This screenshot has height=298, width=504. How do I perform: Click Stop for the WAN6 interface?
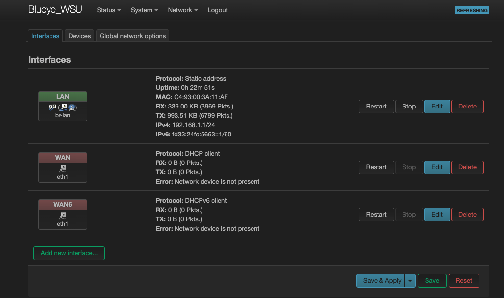point(408,215)
